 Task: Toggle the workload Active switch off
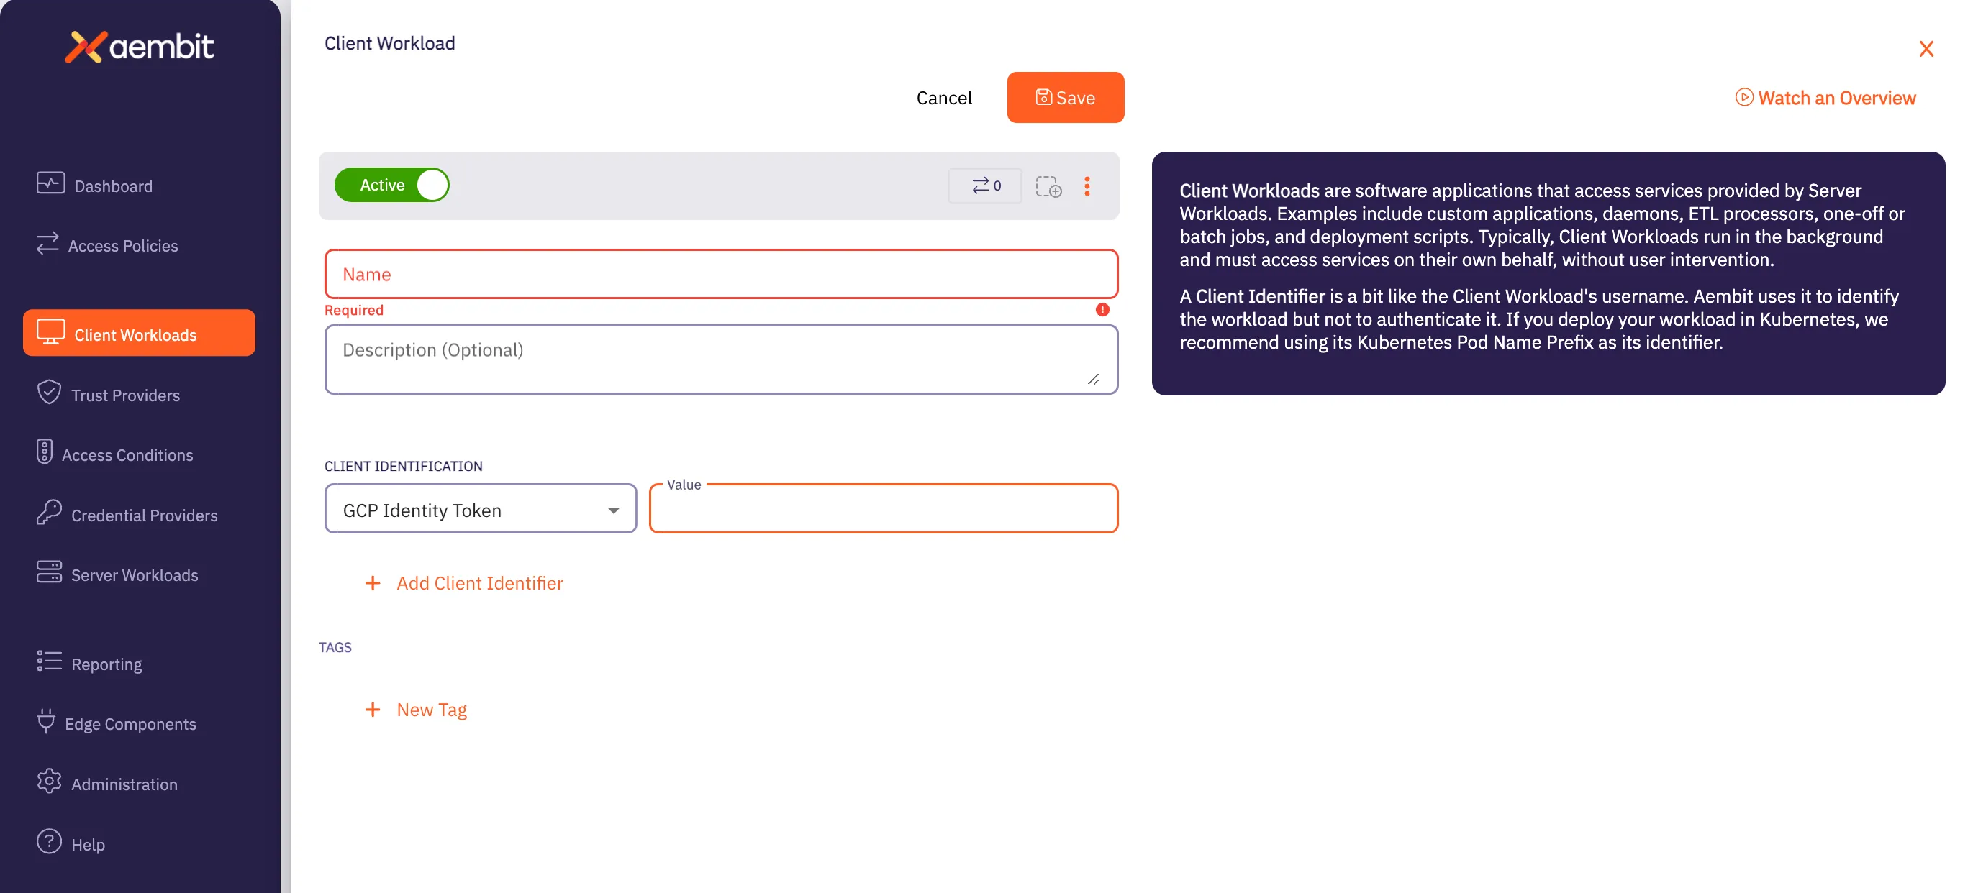[392, 184]
